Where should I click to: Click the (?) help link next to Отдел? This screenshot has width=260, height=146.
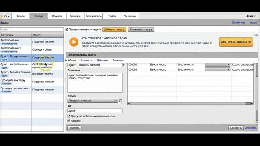pyautogui.click(x=121, y=101)
